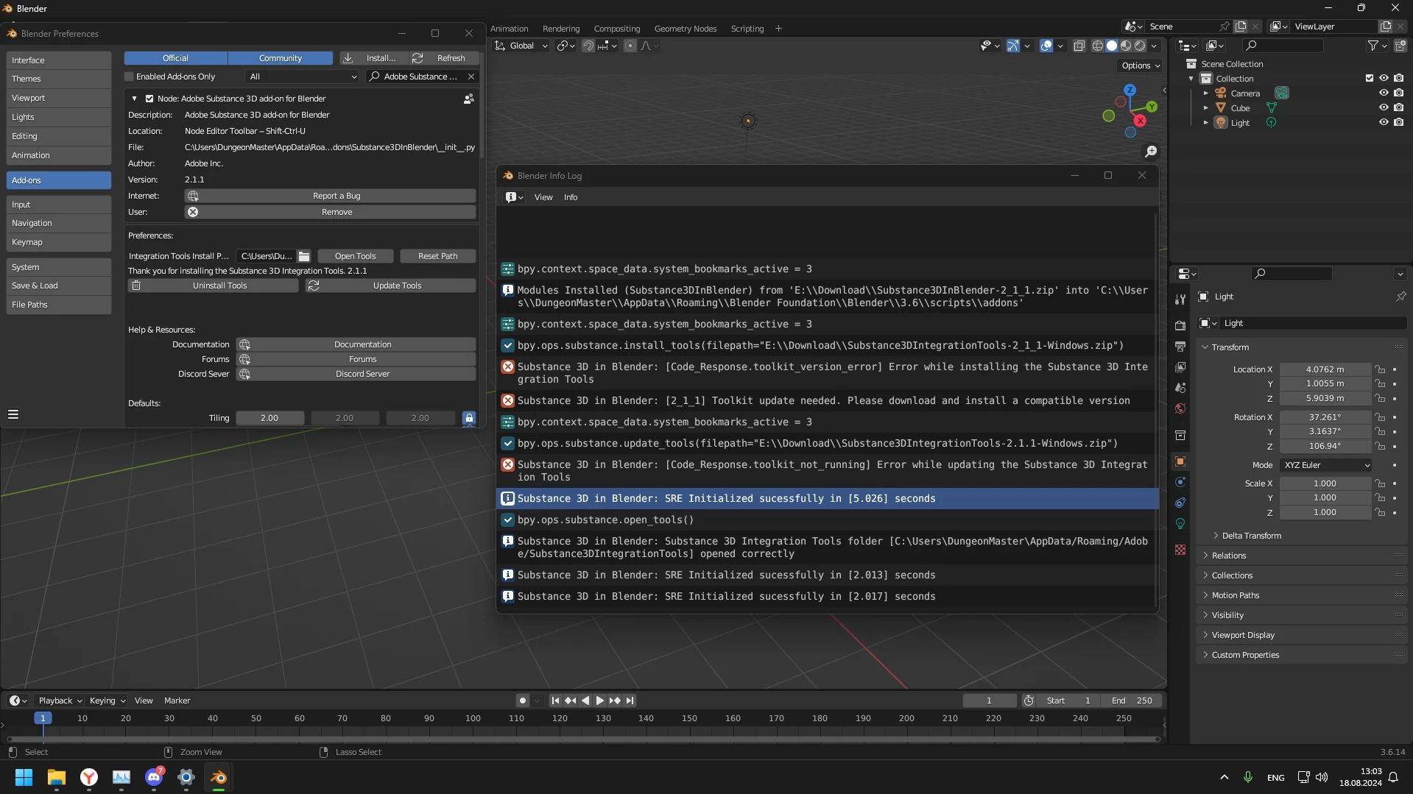This screenshot has width=1413, height=794.
Task: Open the View Layer properties tab
Action: (1180, 366)
